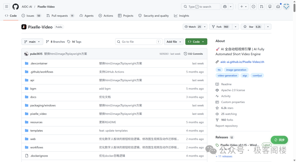296x162 pixels.
Task: Open the api folder
Action: (x=32, y=80)
